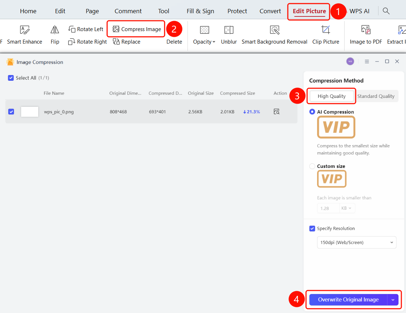Click the wps_pic_0.png image thumbnail
Image resolution: width=406 pixels, height=313 pixels.
(x=30, y=112)
